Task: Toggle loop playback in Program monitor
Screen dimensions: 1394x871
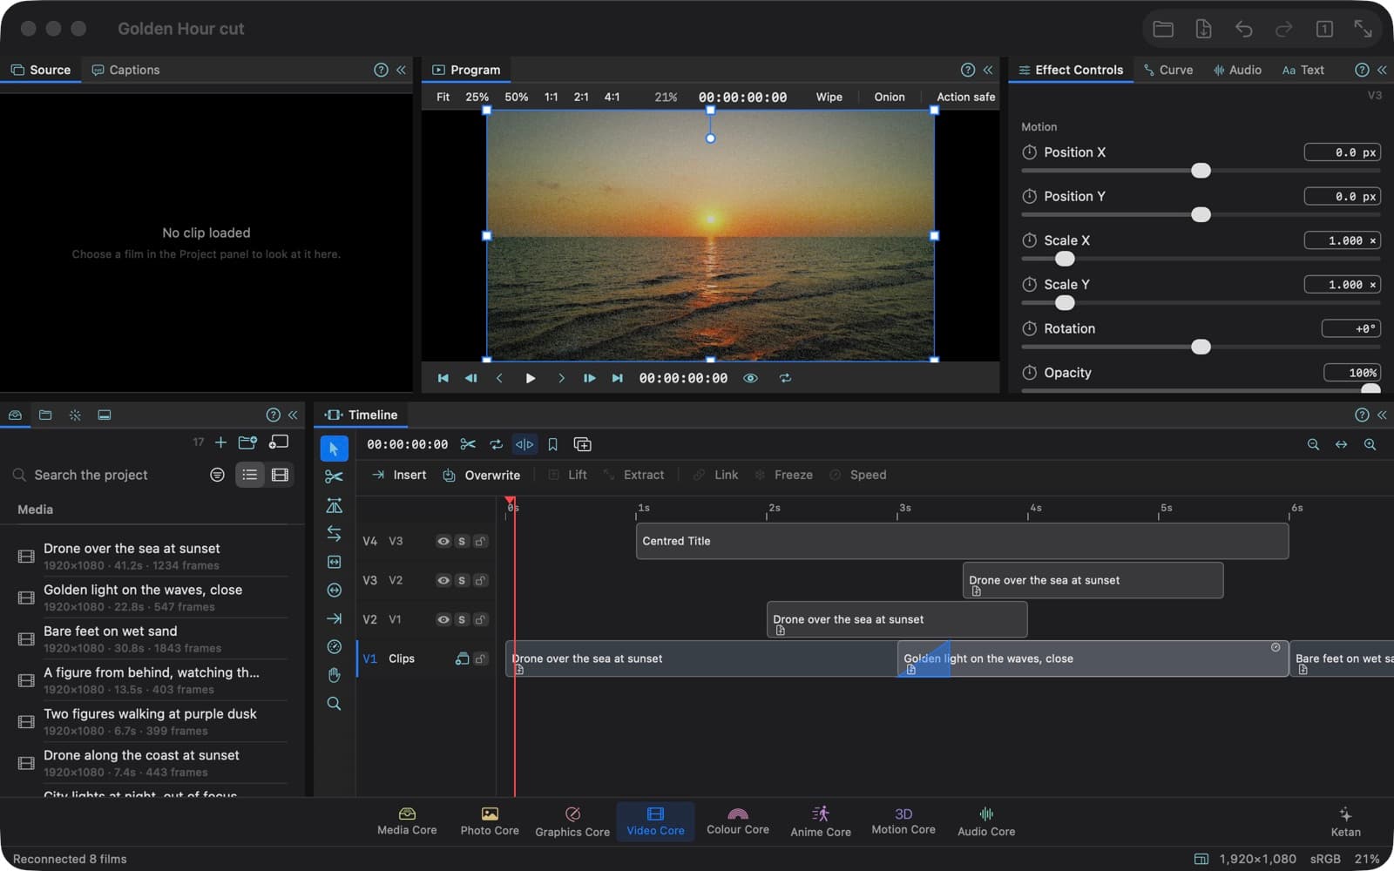Action: 785,378
